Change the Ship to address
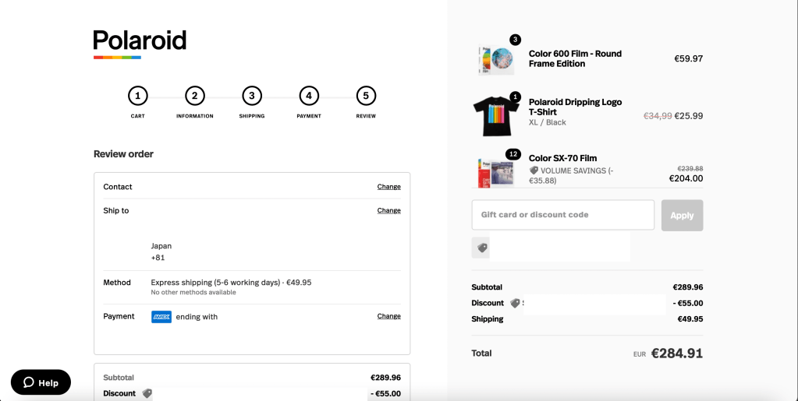The height and width of the screenshot is (401, 798). pos(388,210)
